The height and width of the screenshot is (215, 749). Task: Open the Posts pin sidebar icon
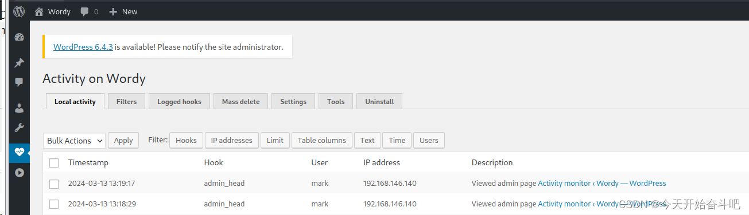tap(20, 63)
